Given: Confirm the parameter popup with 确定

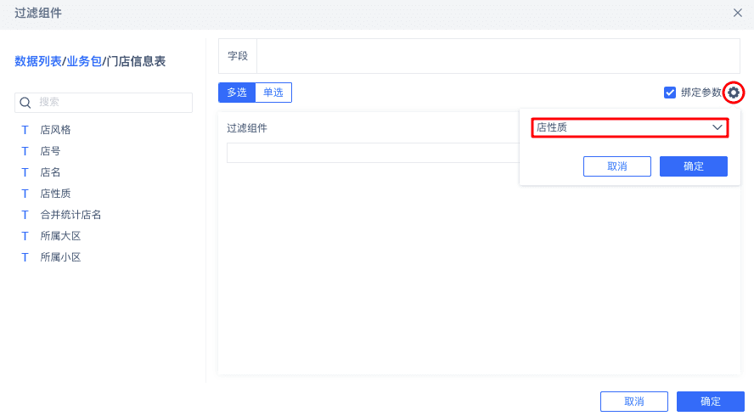Looking at the screenshot, I should 693,166.
